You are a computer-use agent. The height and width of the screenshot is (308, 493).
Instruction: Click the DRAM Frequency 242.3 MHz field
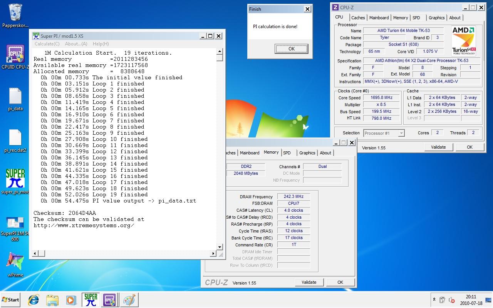pos(293,197)
